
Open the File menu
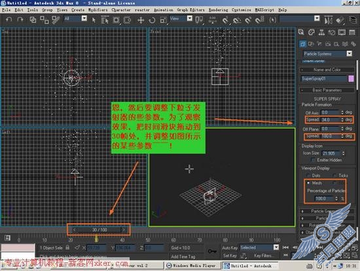(x=6, y=10)
